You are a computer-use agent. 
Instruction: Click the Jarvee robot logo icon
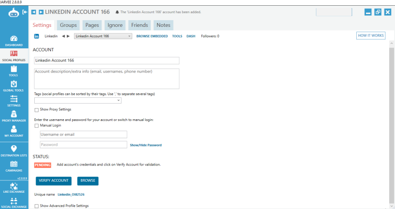(13, 12)
